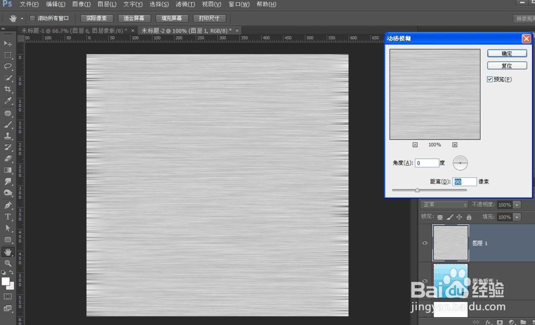Select the Sponge/Dodge tool
Screen dimensions: 535x325
pyautogui.click(x=7, y=193)
